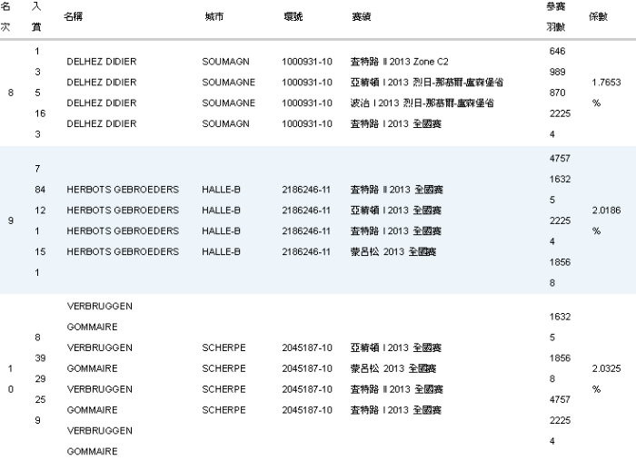
Task: Select the 參賽羽數 column header
Action: pyautogui.click(x=555, y=18)
